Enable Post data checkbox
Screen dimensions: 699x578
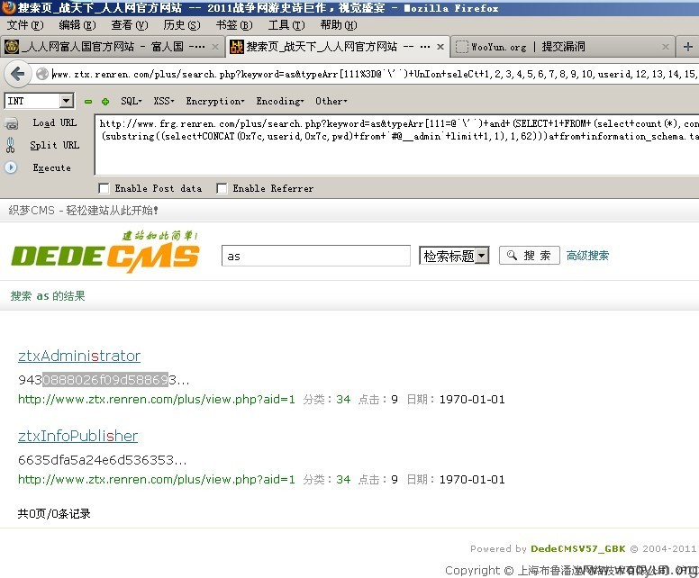point(104,188)
